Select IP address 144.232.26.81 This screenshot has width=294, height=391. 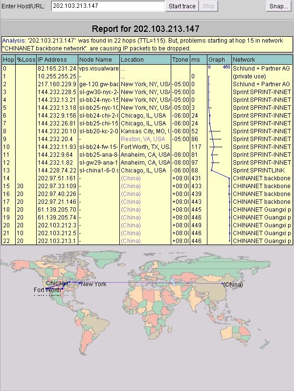click(57, 123)
